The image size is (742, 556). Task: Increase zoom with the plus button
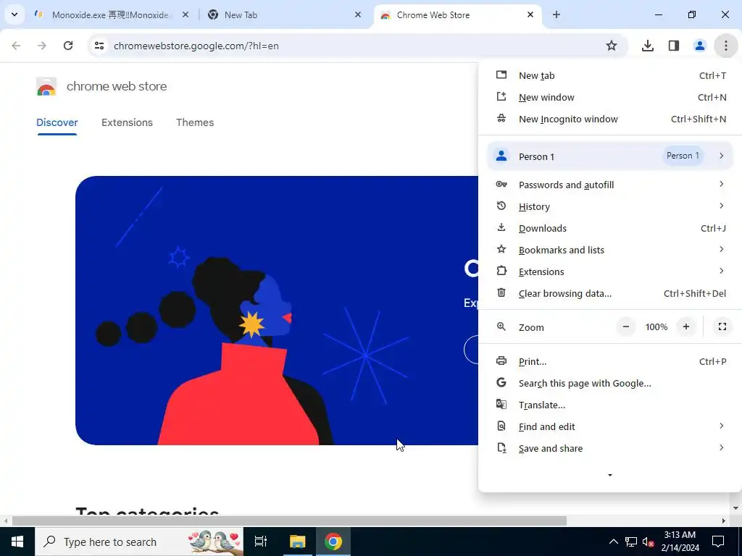(686, 327)
